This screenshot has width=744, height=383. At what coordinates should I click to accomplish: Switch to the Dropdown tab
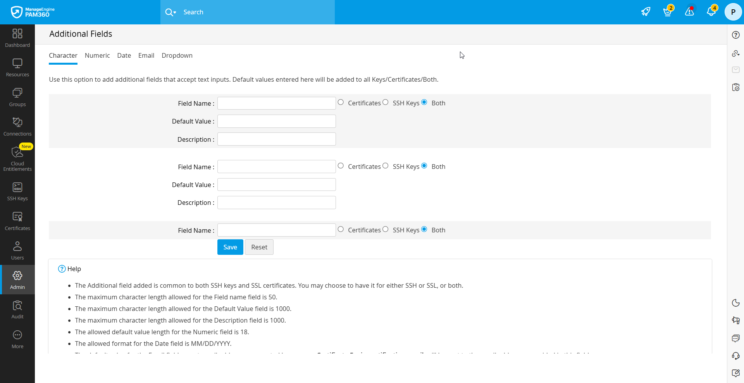coord(177,55)
